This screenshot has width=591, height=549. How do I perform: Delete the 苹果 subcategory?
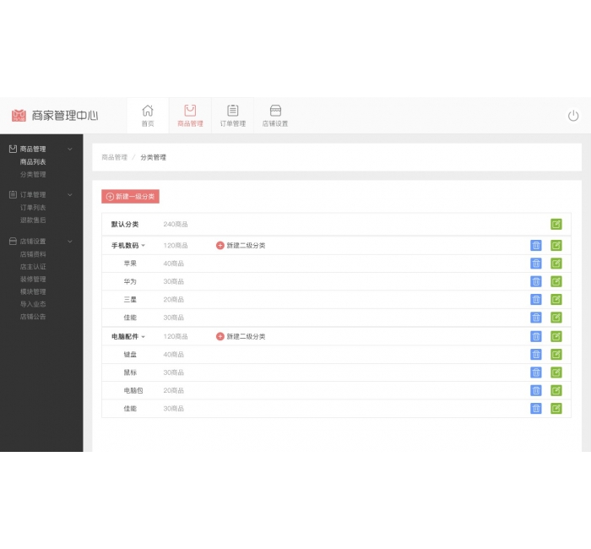pyautogui.click(x=536, y=264)
